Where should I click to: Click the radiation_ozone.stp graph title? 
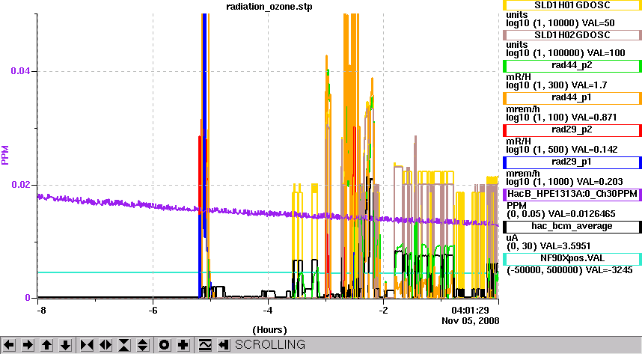(269, 7)
